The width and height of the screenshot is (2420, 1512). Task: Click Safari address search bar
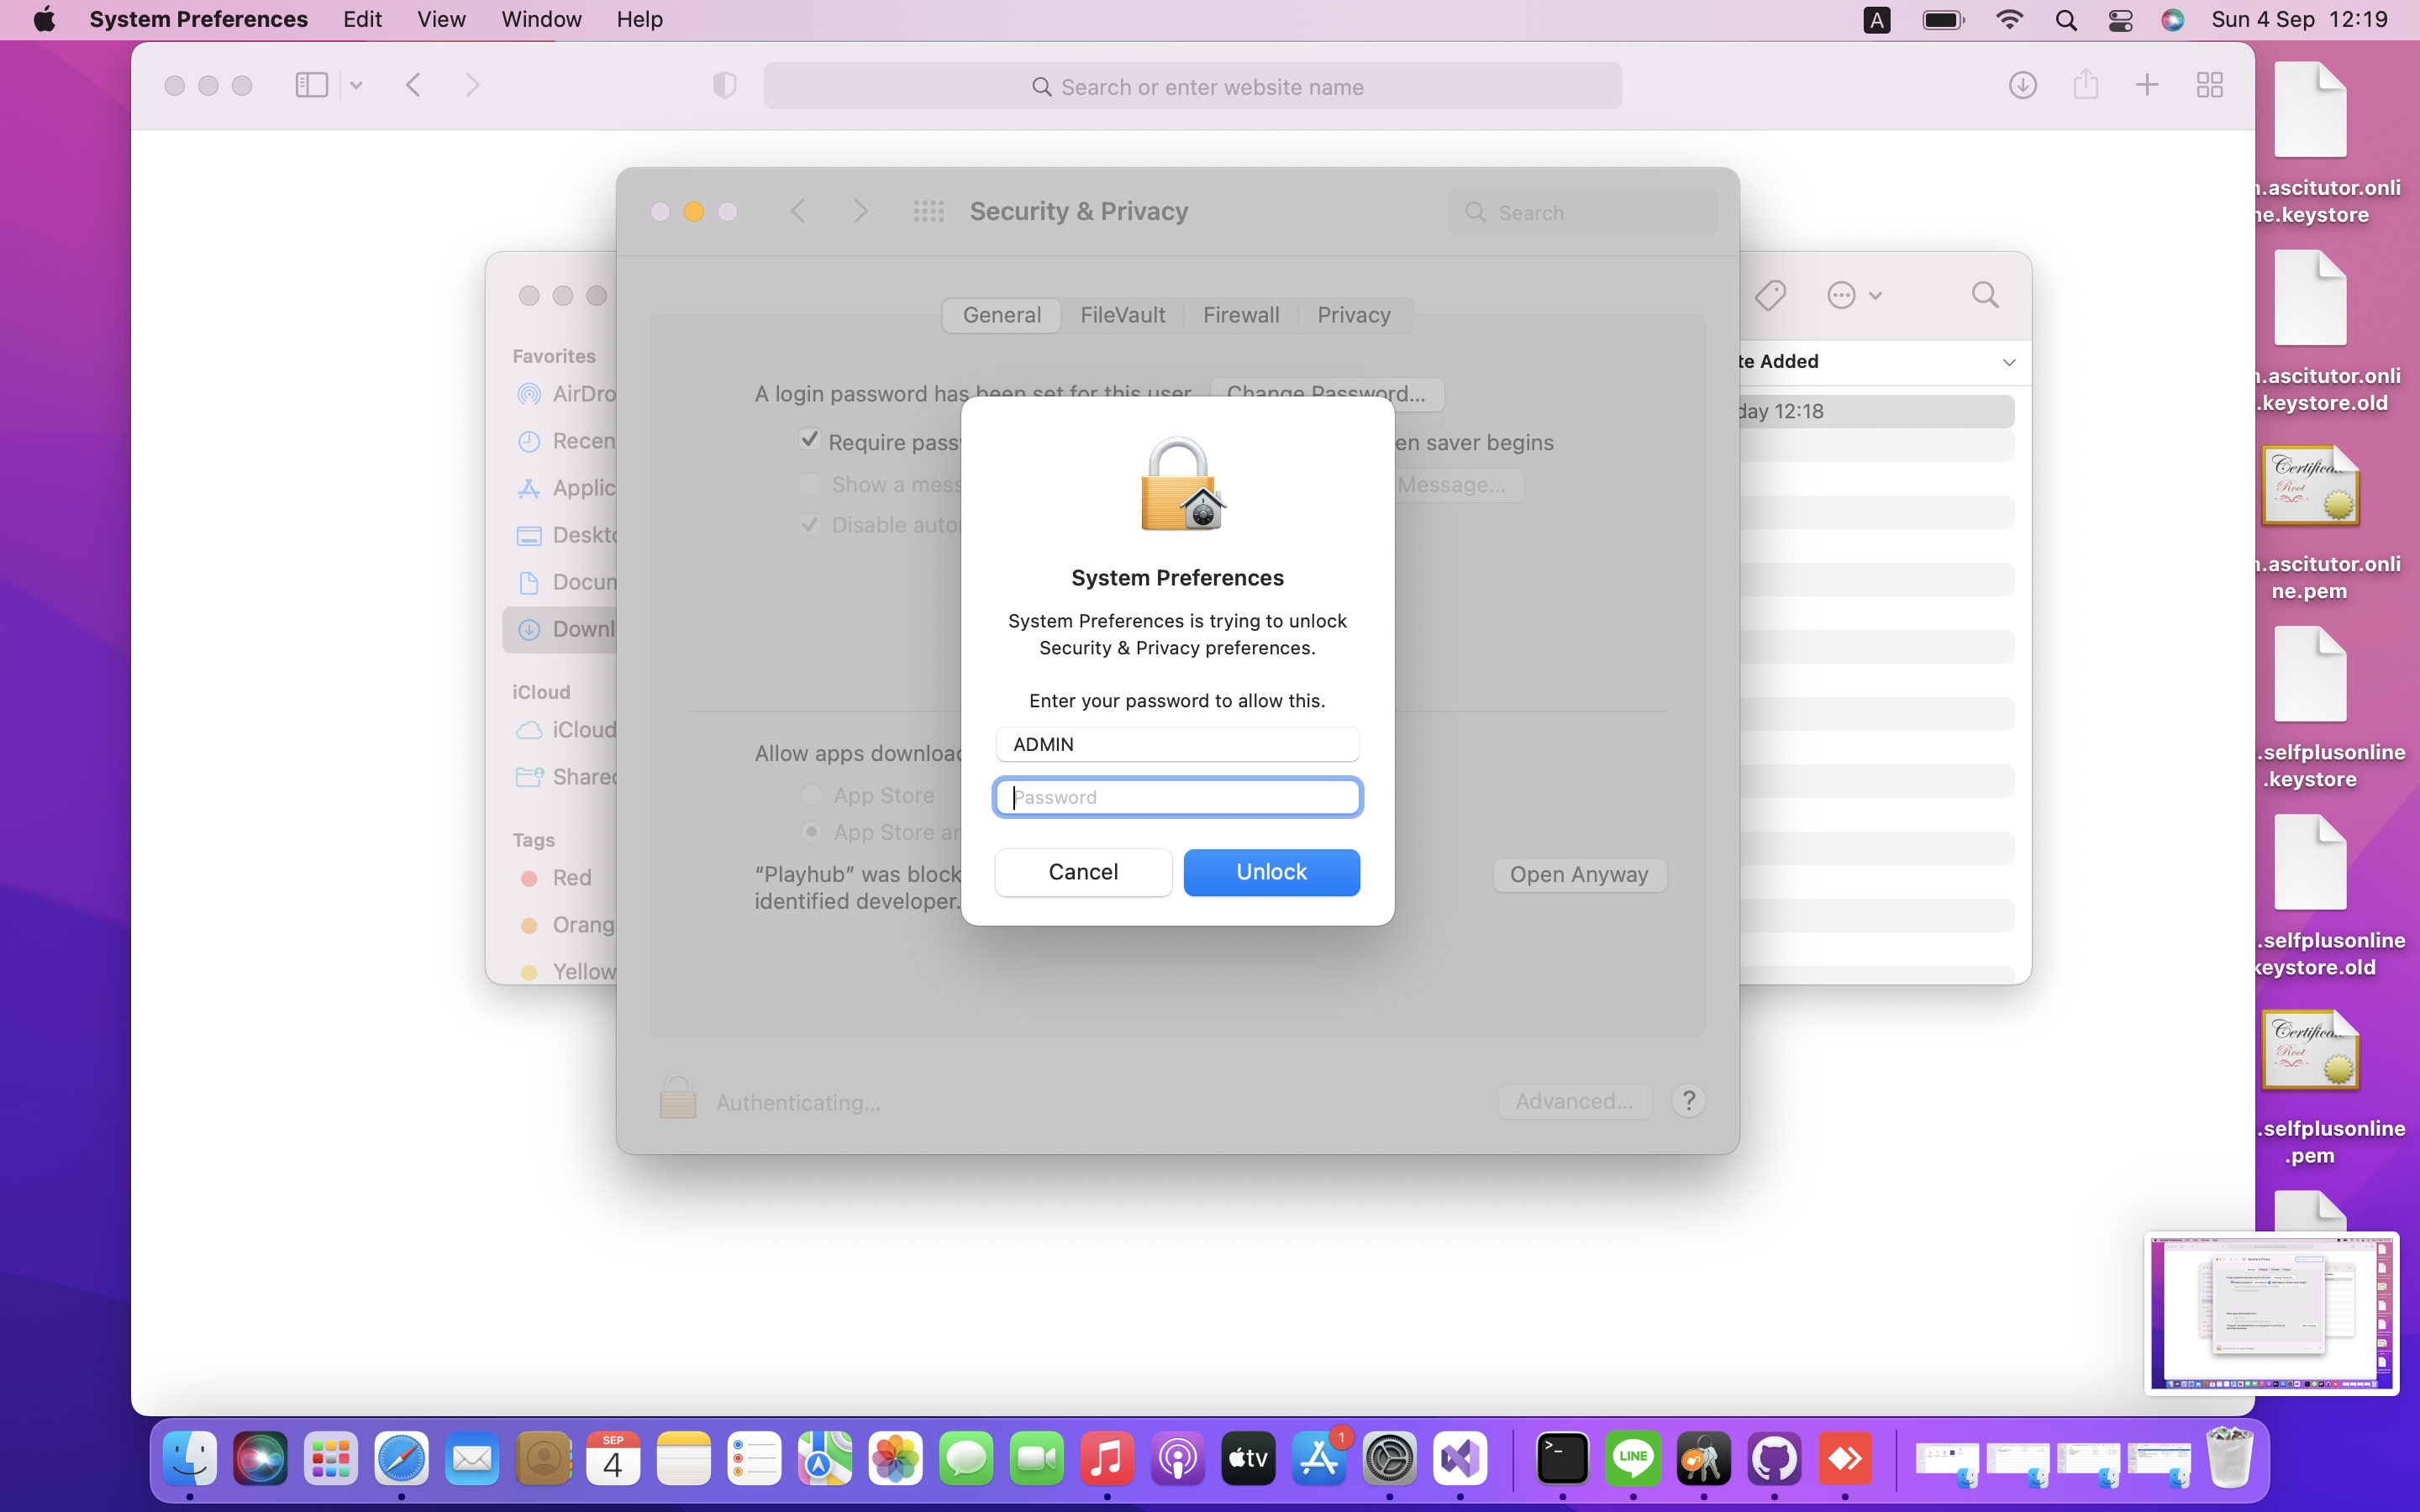[1192, 87]
